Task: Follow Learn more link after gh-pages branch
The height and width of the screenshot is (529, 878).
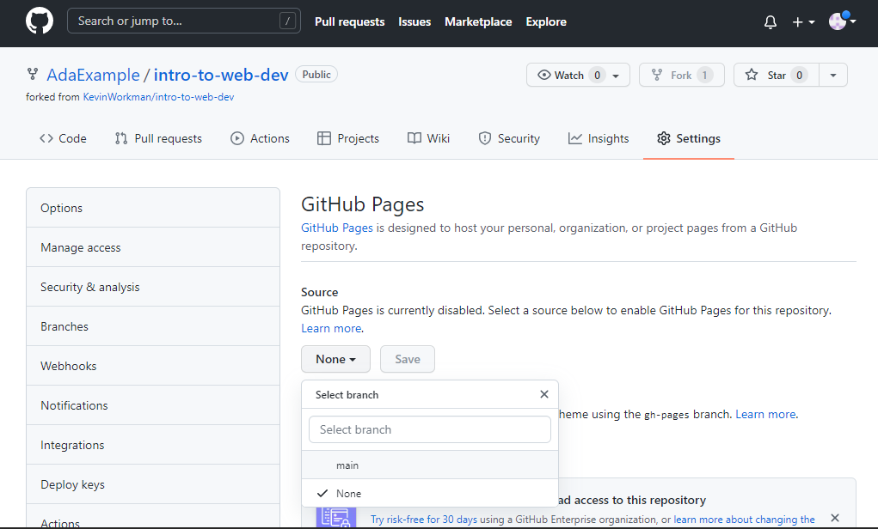Action: [765, 415]
